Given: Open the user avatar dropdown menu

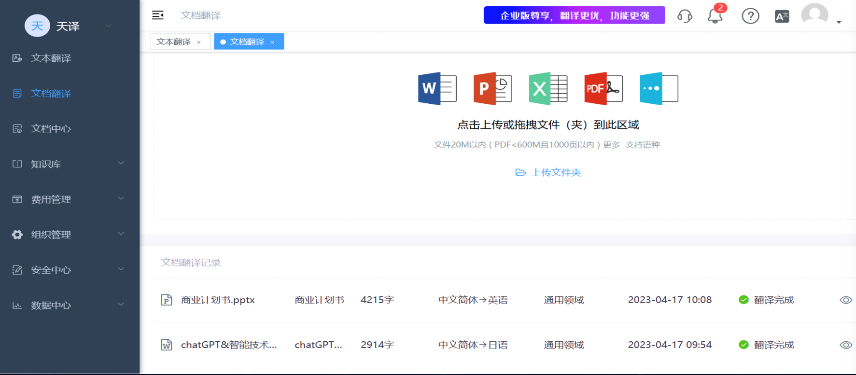Looking at the screenshot, I should [821, 16].
